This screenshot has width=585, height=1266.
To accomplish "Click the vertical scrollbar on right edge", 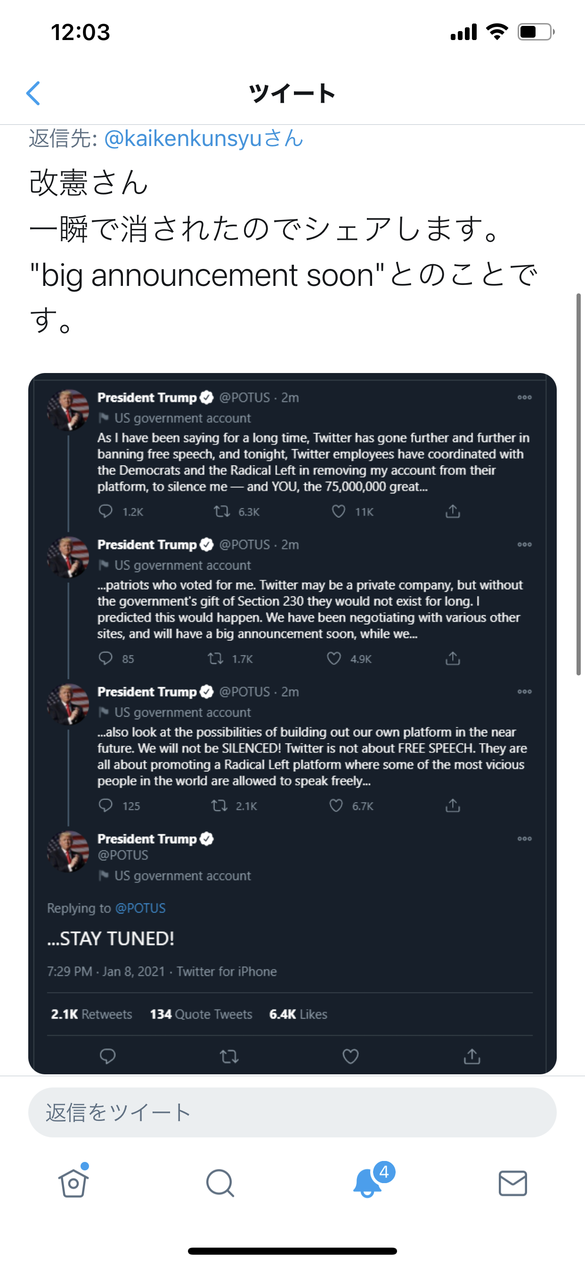I will [578, 484].
